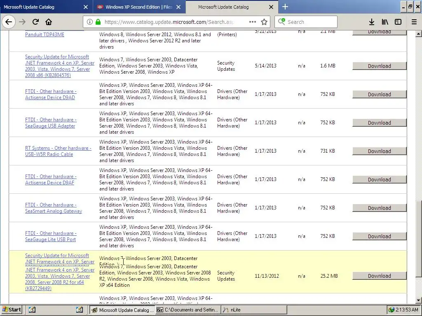Click the page scrollbar down arrow
The height and width of the screenshot is (316, 422).
(x=419, y=300)
